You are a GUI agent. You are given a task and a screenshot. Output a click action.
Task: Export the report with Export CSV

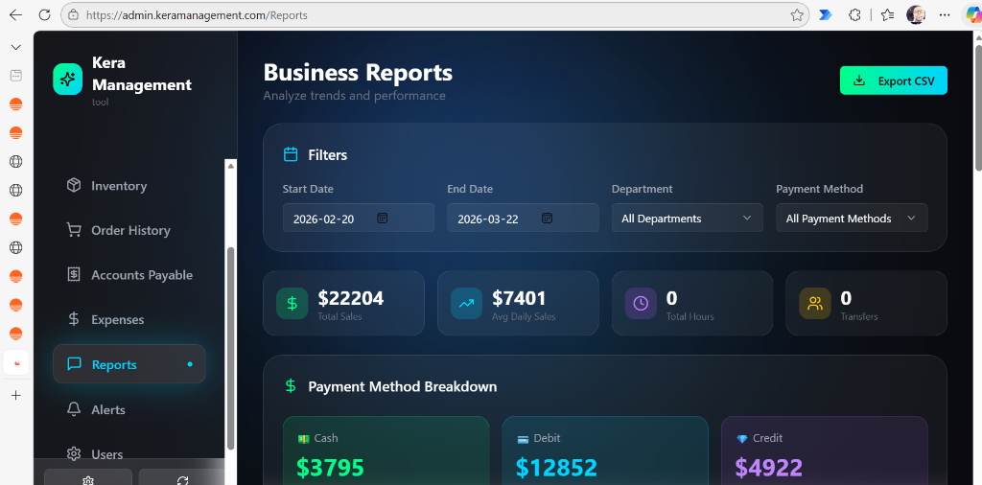[x=893, y=81]
